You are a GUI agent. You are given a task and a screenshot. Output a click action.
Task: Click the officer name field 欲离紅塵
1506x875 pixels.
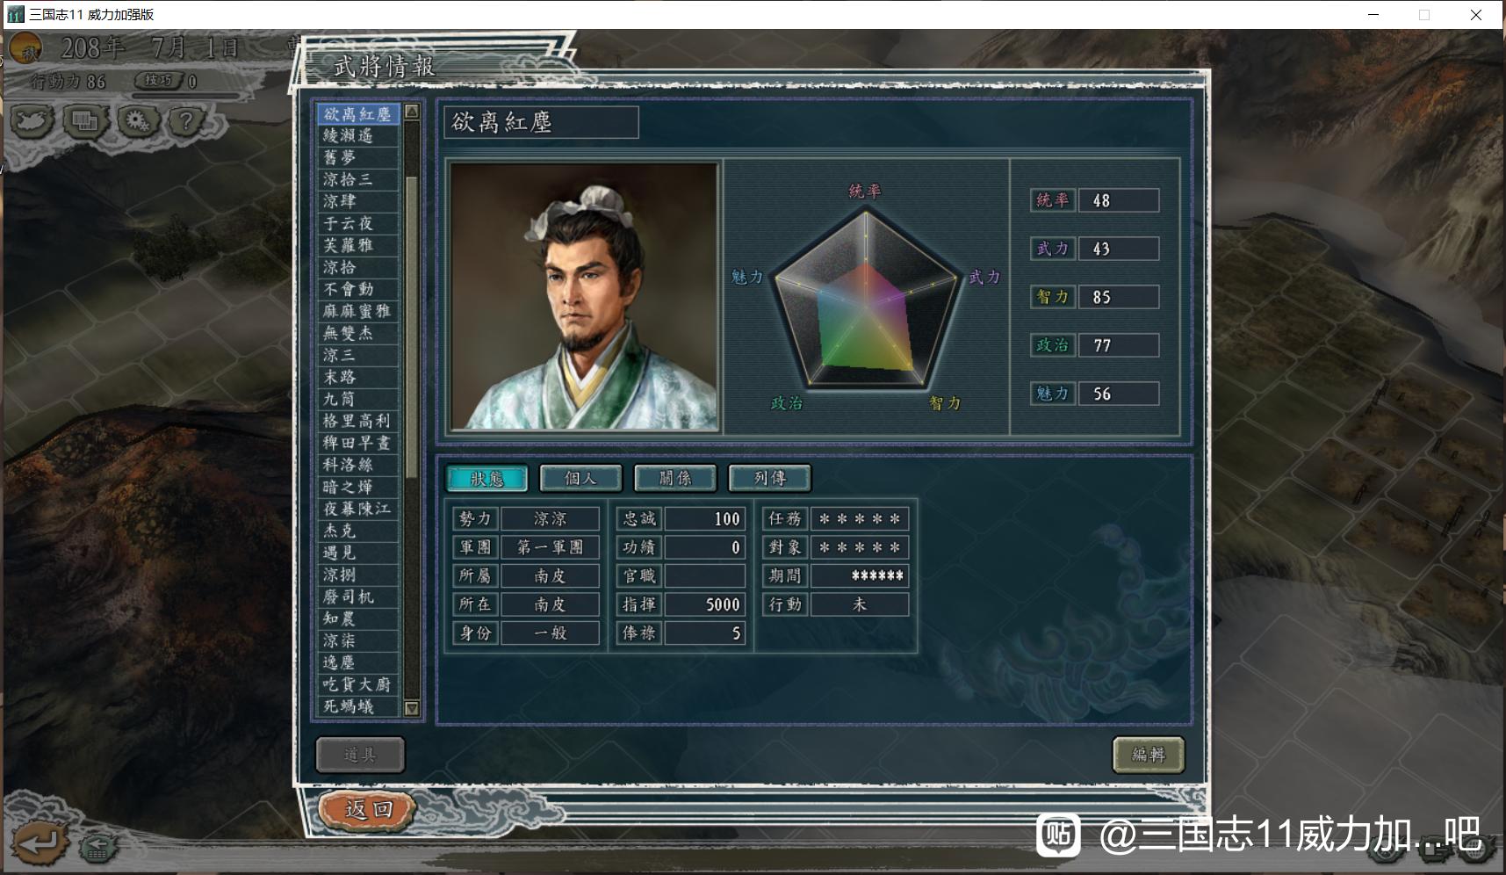point(541,122)
